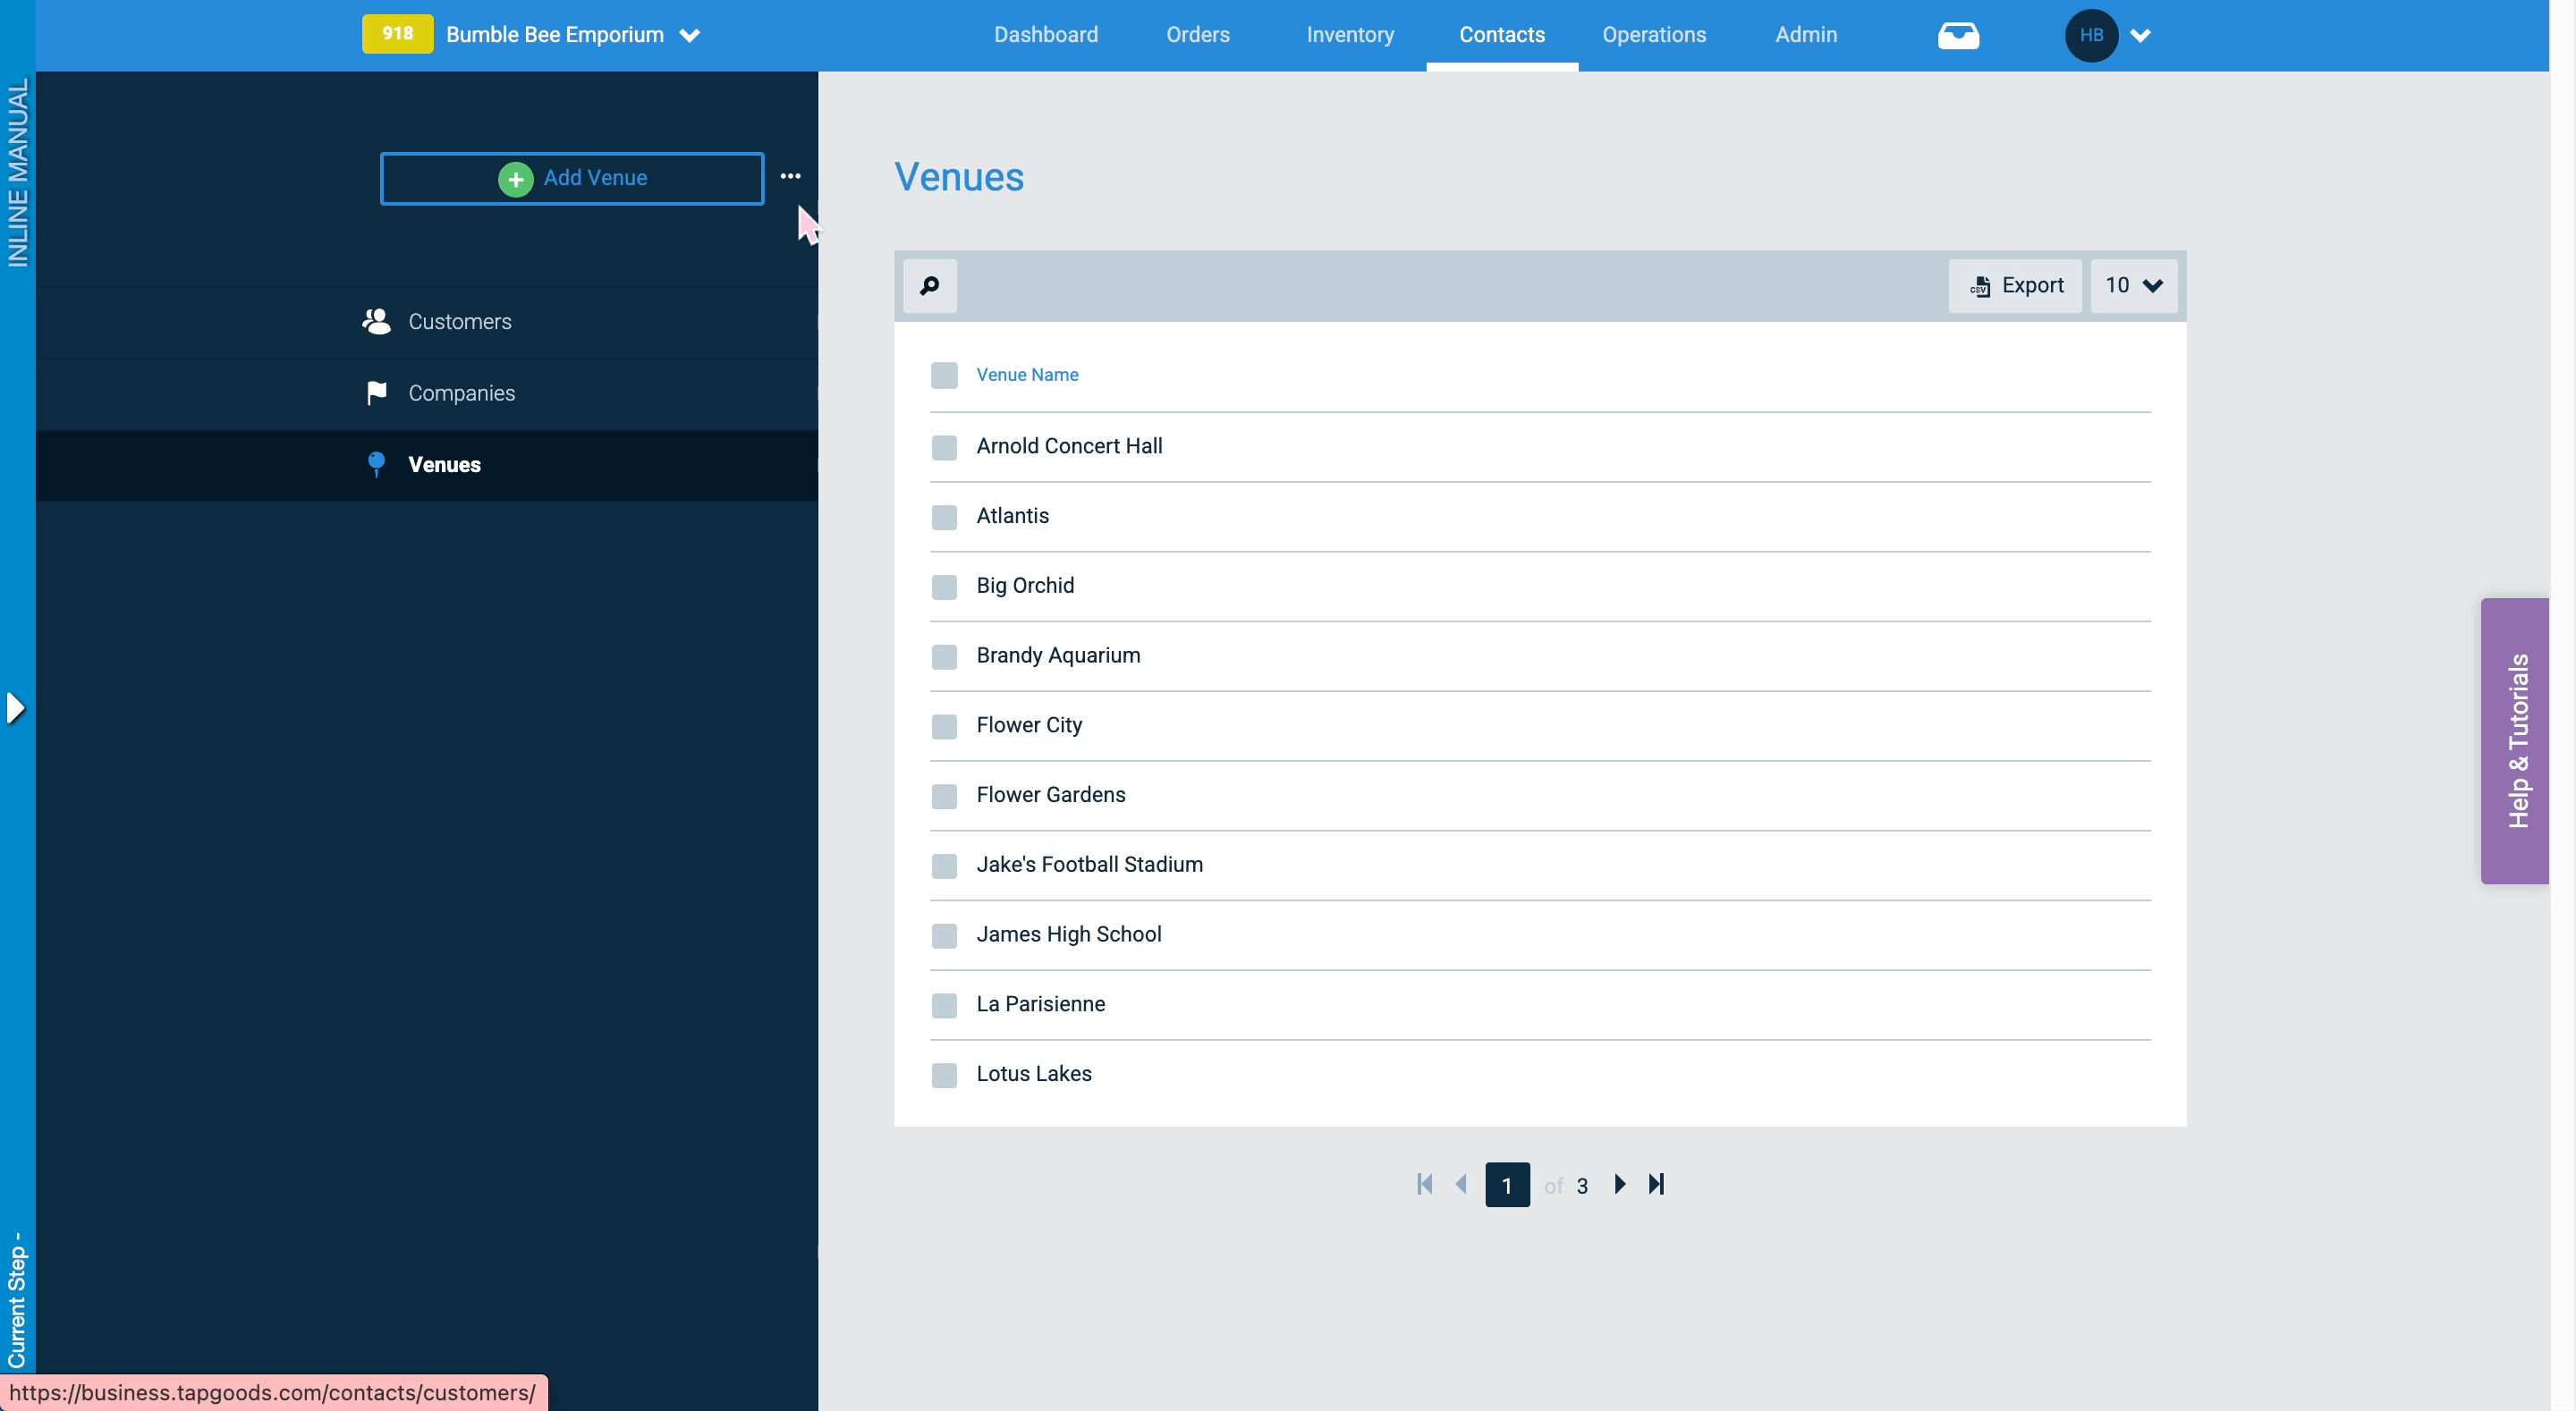Viewport: 2576px width, 1411px height.
Task: Go to next page arrow
Action: [x=1620, y=1184]
